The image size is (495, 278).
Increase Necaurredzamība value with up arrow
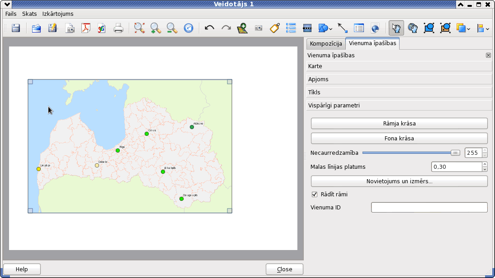pyautogui.click(x=485, y=150)
